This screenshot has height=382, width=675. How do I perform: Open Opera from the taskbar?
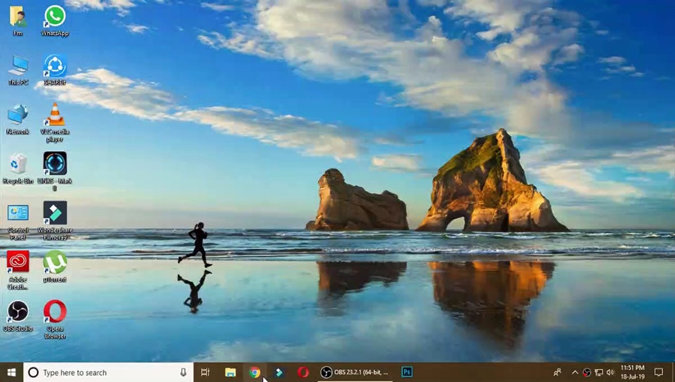click(x=303, y=372)
